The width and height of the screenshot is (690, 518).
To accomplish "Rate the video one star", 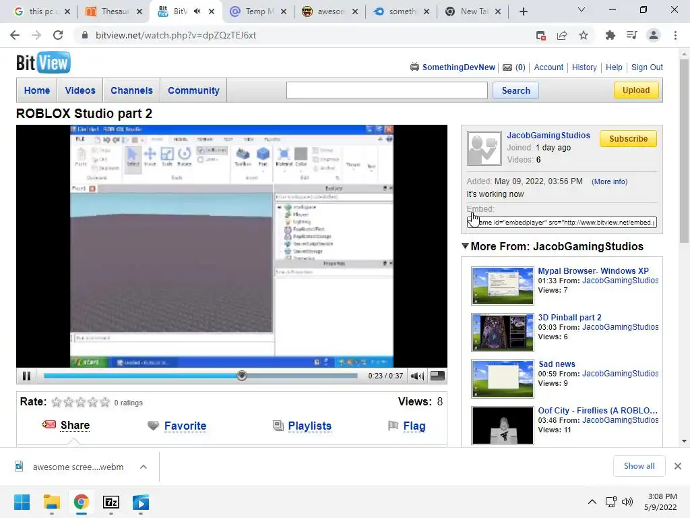I will coord(57,402).
